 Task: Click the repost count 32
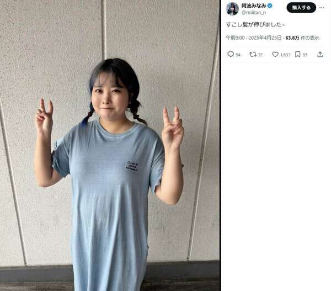[260, 55]
